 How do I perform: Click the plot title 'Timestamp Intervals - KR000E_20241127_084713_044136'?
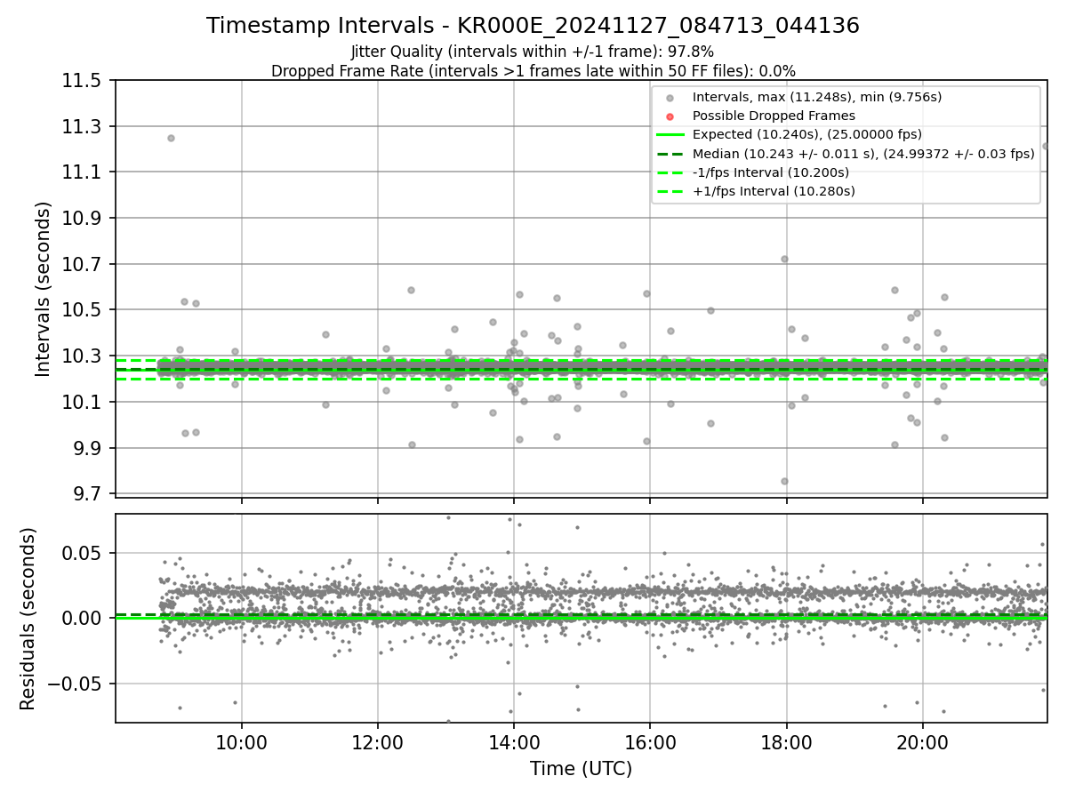point(533,26)
